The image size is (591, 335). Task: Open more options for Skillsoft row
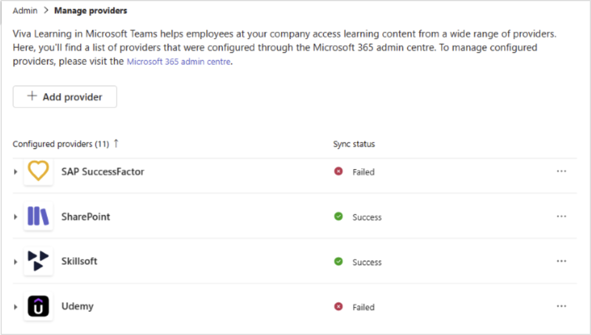[x=561, y=261]
